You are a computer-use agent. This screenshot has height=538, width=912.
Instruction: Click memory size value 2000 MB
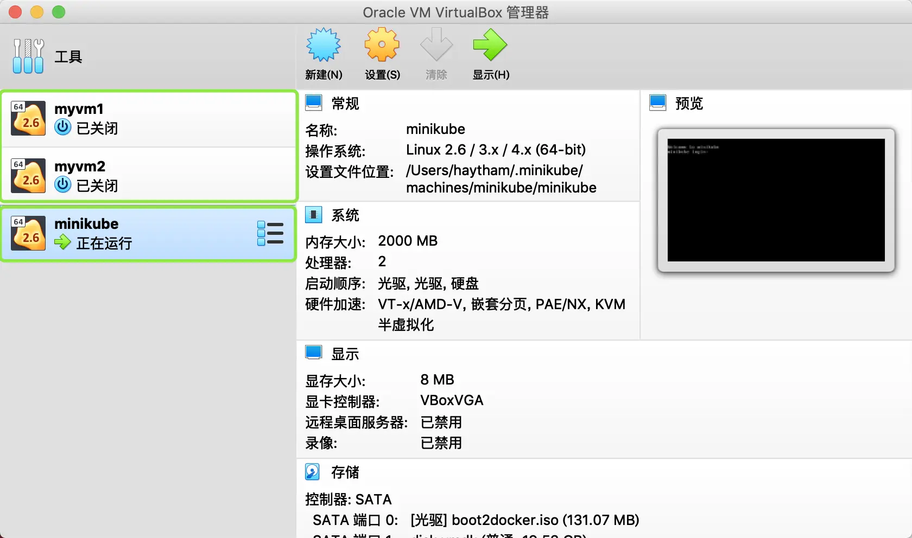408,241
